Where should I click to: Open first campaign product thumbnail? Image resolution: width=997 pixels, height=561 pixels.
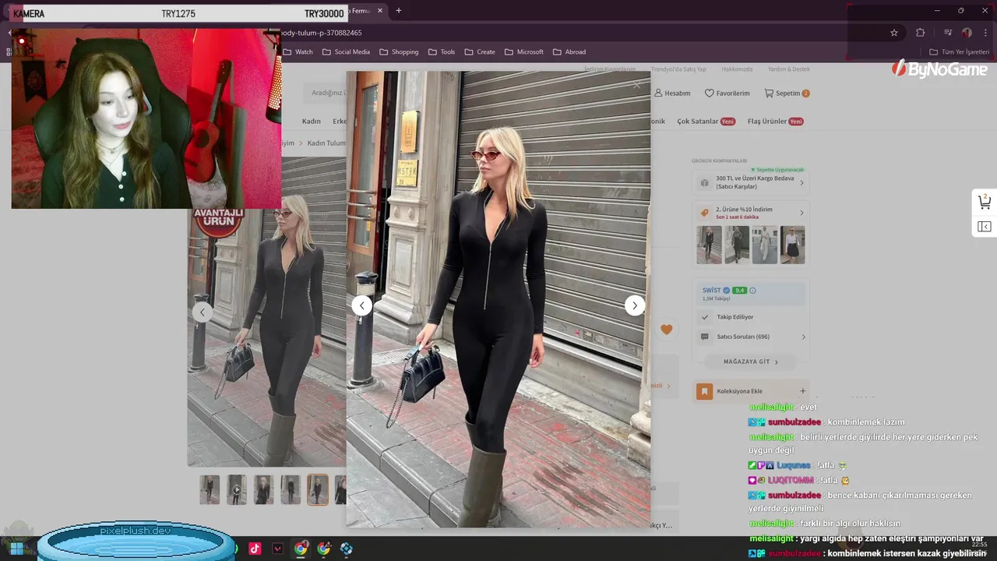coord(709,245)
